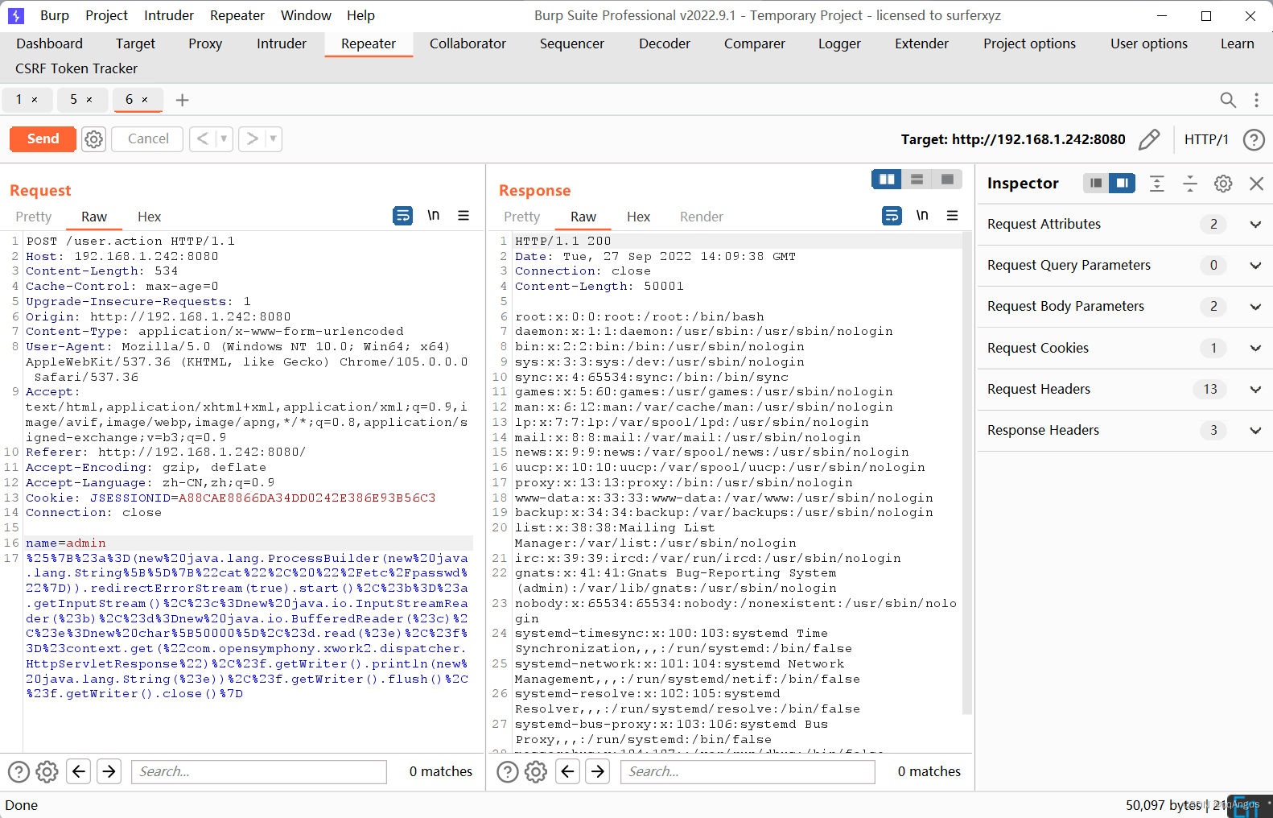1273x818 pixels.
Task: Open Inspector settings gear
Action: click(x=1223, y=184)
